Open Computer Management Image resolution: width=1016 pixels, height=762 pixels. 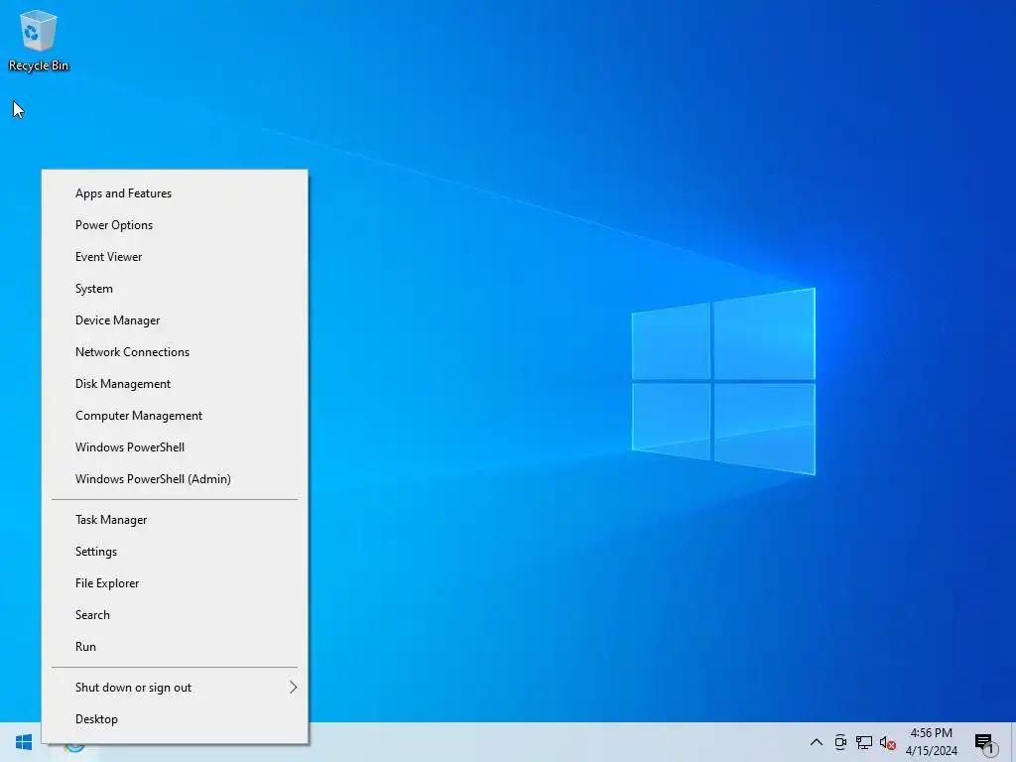pos(175,416)
